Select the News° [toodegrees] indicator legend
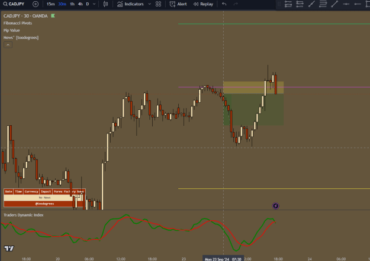The width and height of the screenshot is (370, 261). [21, 38]
